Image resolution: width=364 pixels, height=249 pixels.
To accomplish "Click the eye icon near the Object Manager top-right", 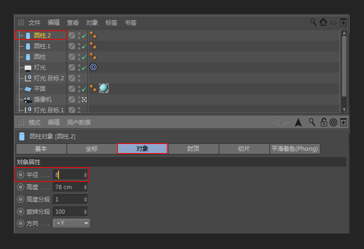I will 333,22.
